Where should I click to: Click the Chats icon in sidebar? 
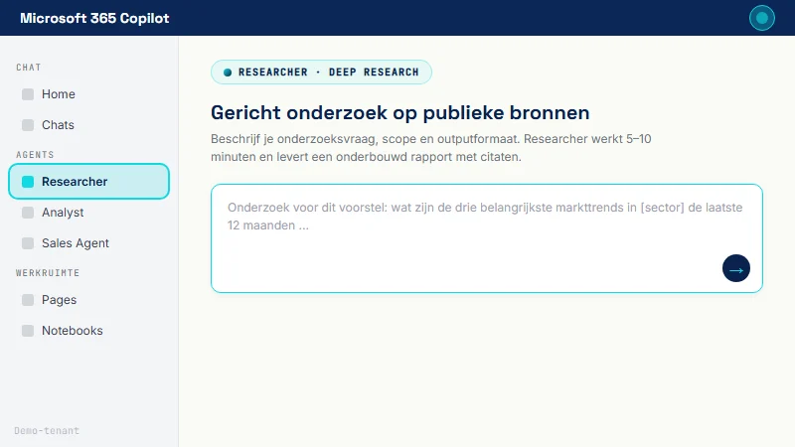28,125
